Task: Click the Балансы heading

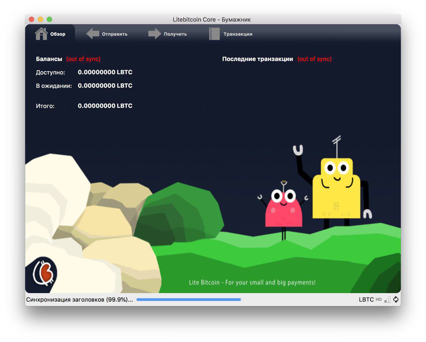Action: (x=49, y=59)
